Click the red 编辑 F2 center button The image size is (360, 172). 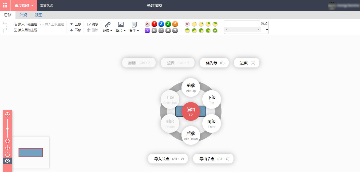tap(191, 111)
